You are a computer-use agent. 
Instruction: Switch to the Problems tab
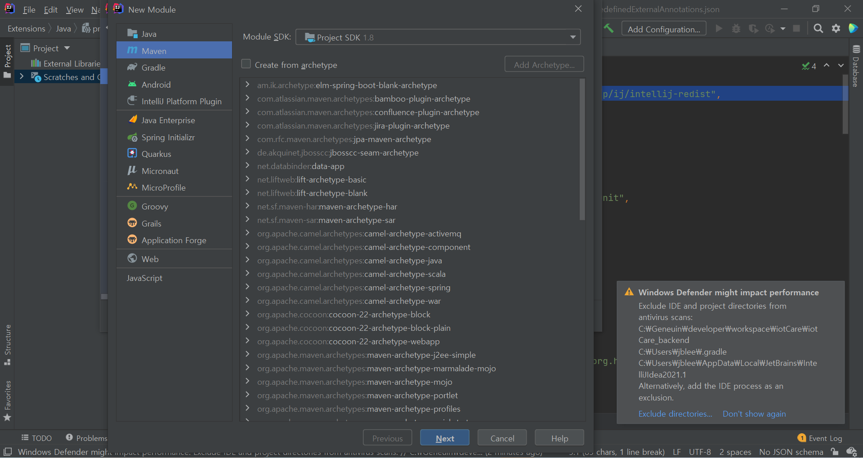point(87,438)
